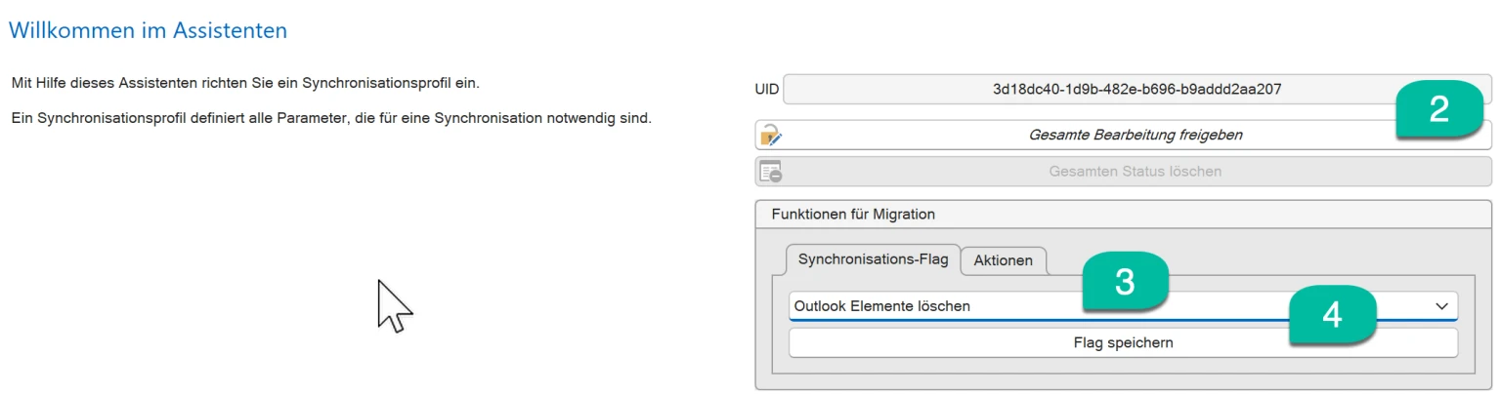The width and height of the screenshot is (1501, 396).
Task: Click the status delete icon with minus
Action: (x=771, y=172)
